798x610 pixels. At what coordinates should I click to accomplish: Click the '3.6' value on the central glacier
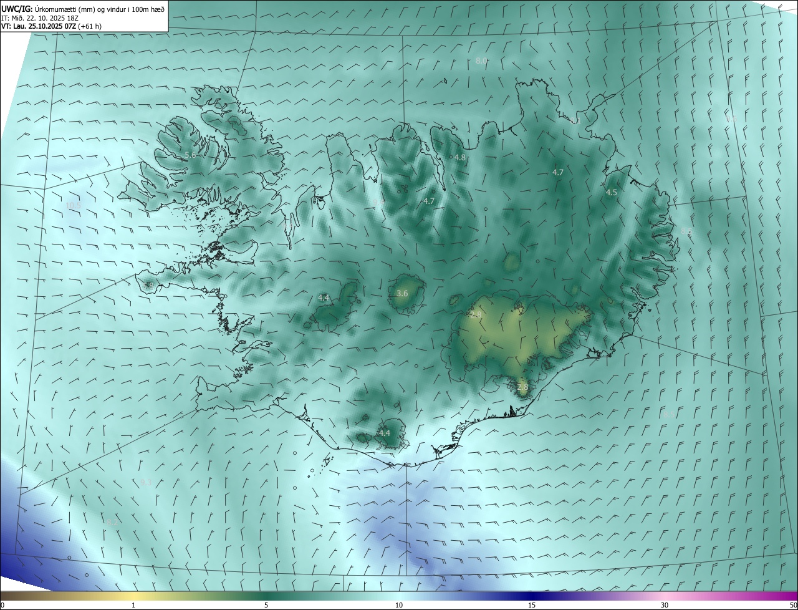[402, 293]
